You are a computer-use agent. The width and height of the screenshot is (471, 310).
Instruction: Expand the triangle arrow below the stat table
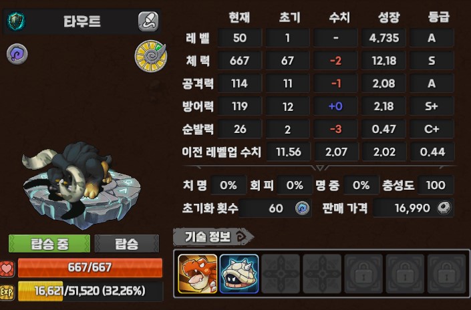pos(319,167)
